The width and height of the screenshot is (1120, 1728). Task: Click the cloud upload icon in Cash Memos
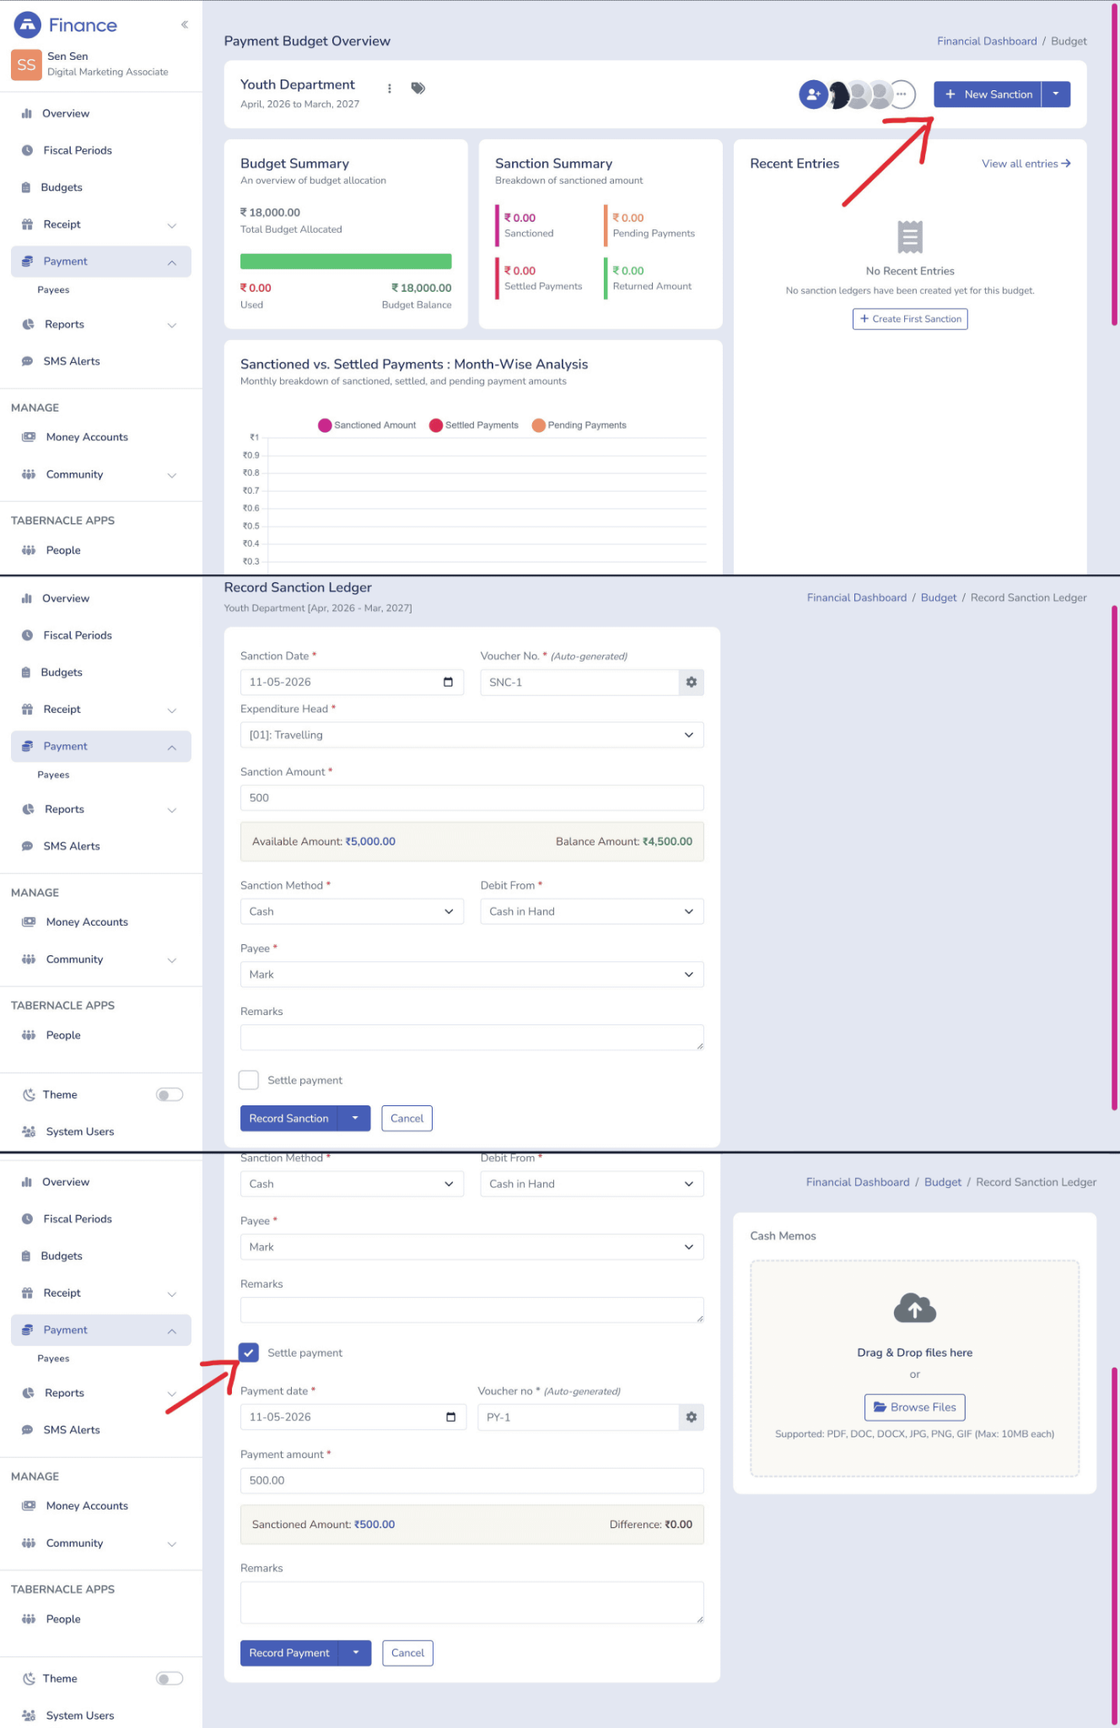click(915, 1309)
